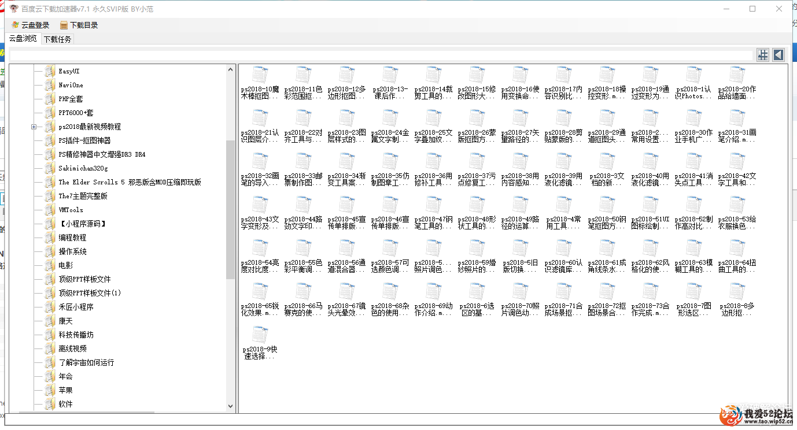Select the 离线视频 folder
Screen dimensions: 797x430
click(x=72, y=349)
